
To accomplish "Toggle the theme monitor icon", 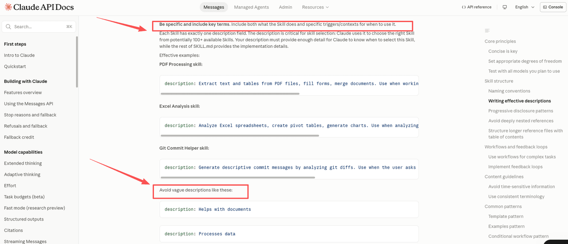I will tap(505, 7).
